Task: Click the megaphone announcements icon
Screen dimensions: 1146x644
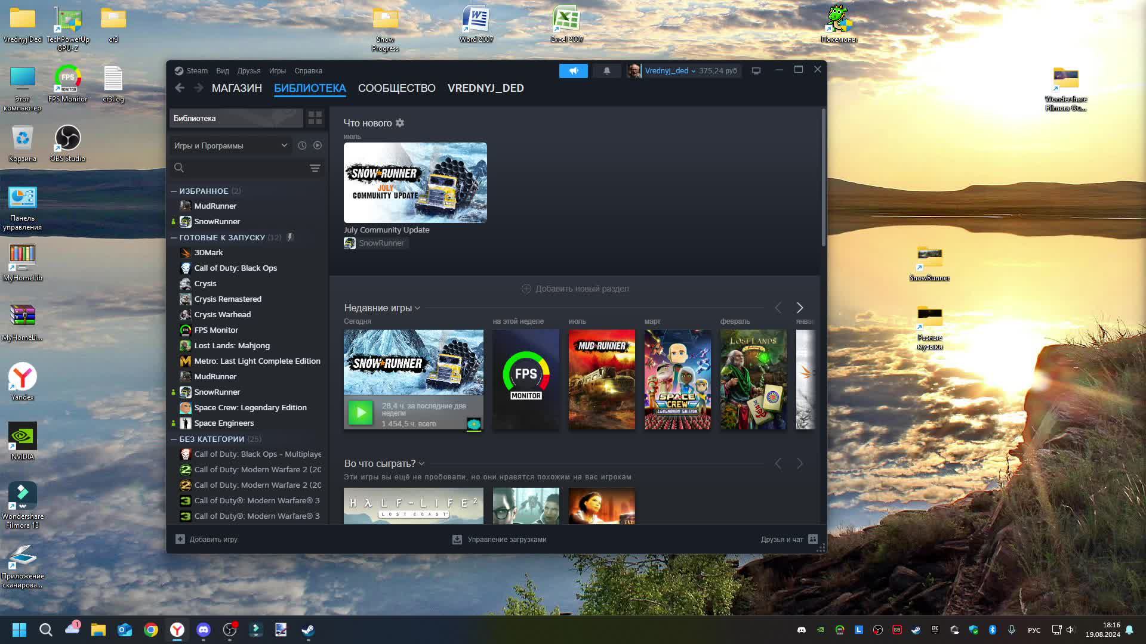Action: pyautogui.click(x=573, y=71)
